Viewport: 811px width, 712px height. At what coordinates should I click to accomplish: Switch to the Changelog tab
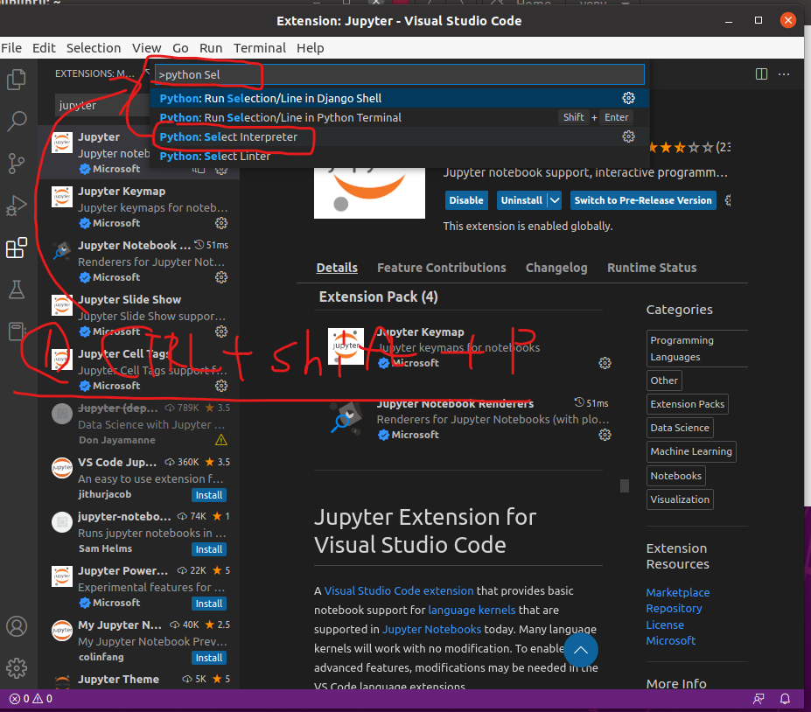(x=556, y=268)
